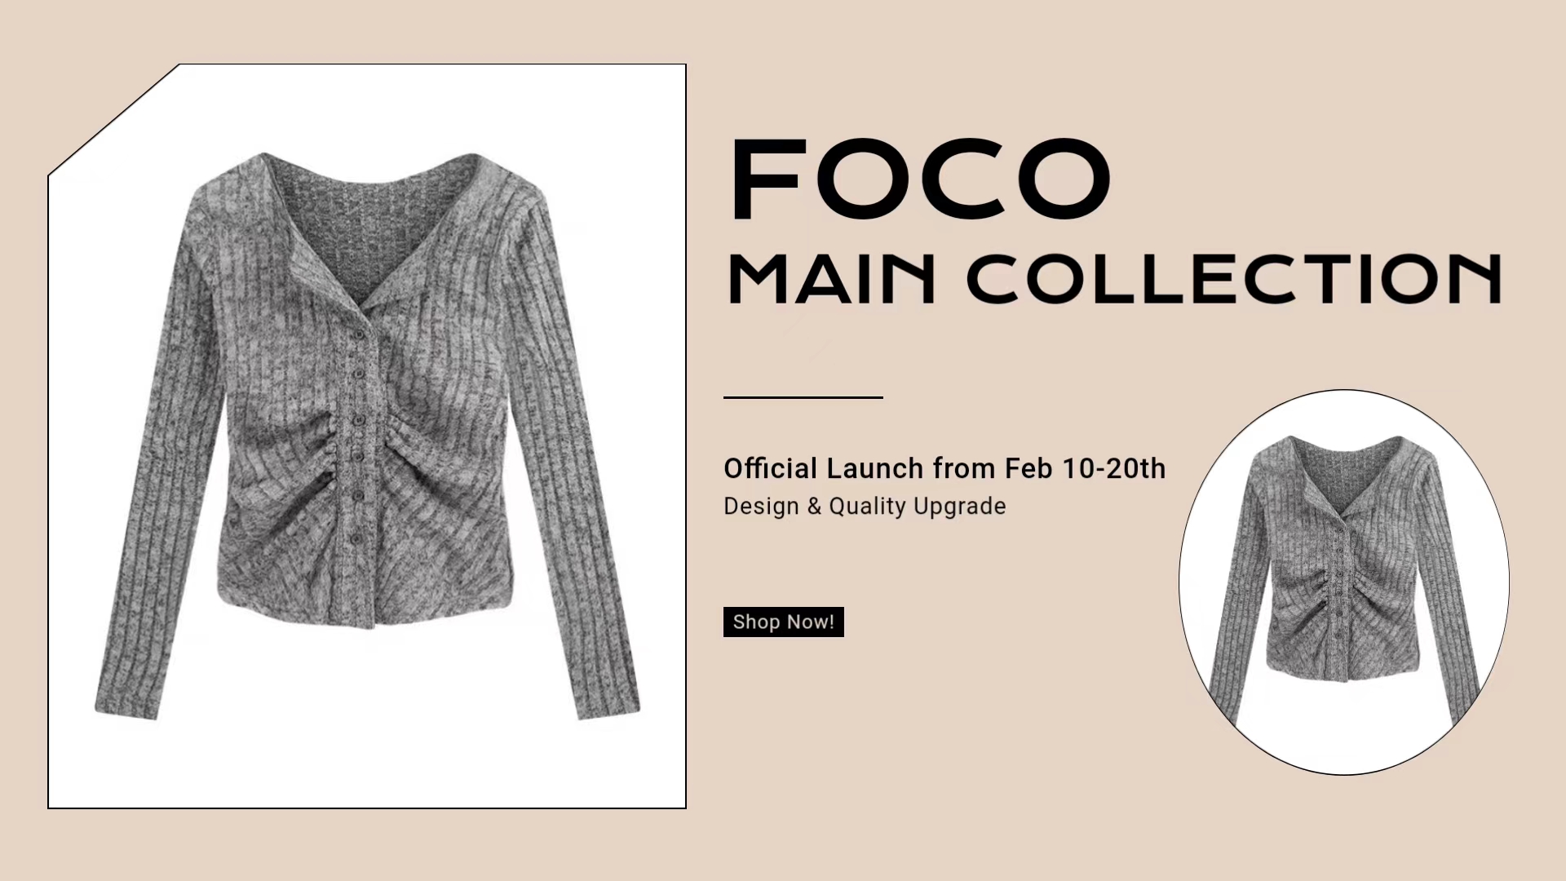Click the word COLLECTION in the heading
The image size is (1566, 881).
[1233, 279]
